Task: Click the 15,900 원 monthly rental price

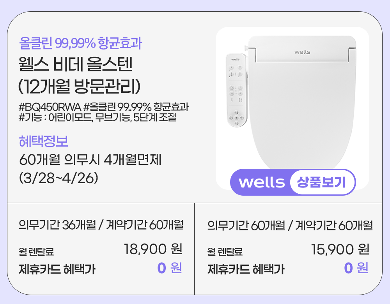Action: click(340, 249)
